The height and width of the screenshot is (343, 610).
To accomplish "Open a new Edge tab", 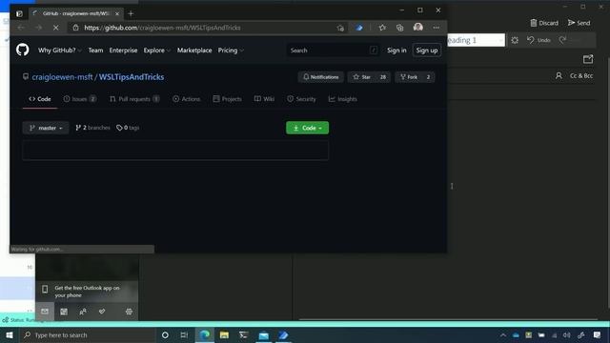I will (131, 13).
